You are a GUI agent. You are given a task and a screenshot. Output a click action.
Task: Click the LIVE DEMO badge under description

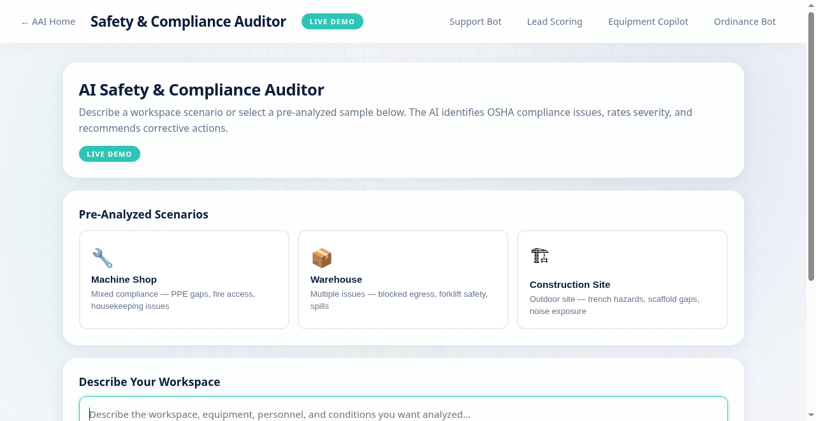(x=110, y=154)
